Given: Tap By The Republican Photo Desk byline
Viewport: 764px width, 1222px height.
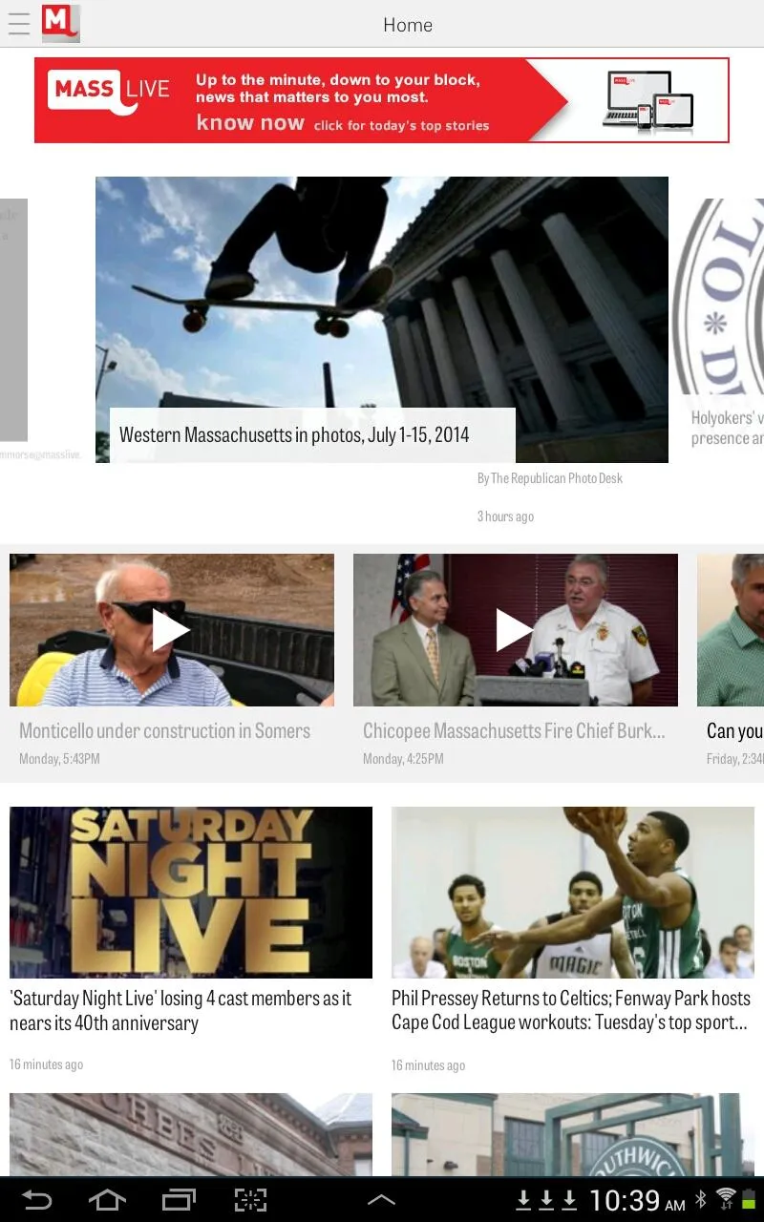Looking at the screenshot, I should coord(550,478).
